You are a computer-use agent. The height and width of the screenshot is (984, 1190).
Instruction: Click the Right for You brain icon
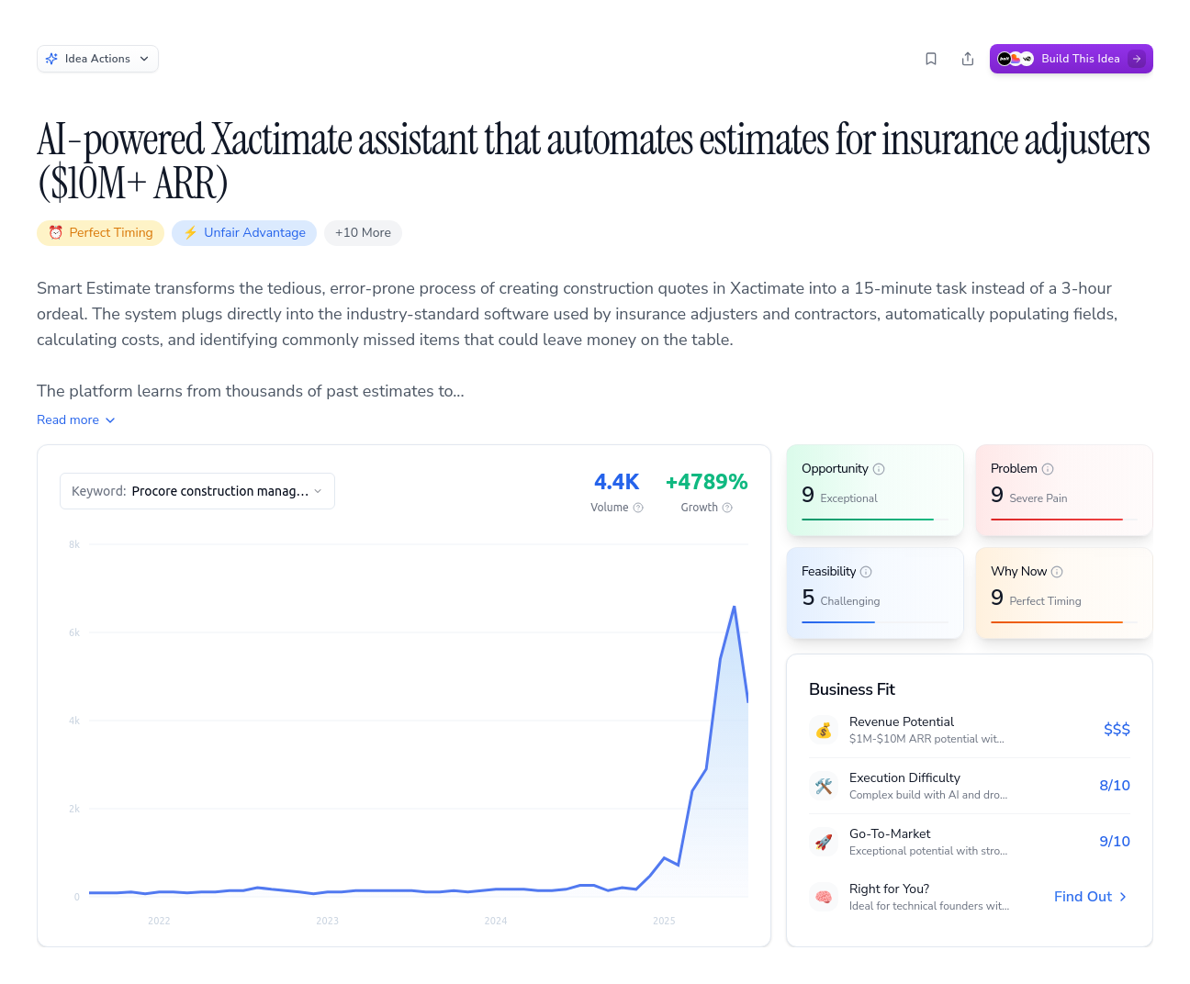(824, 897)
